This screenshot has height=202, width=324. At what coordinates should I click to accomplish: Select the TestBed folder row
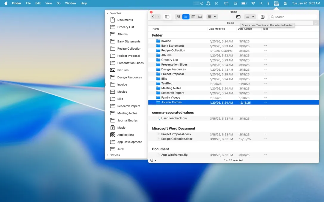[233, 83]
